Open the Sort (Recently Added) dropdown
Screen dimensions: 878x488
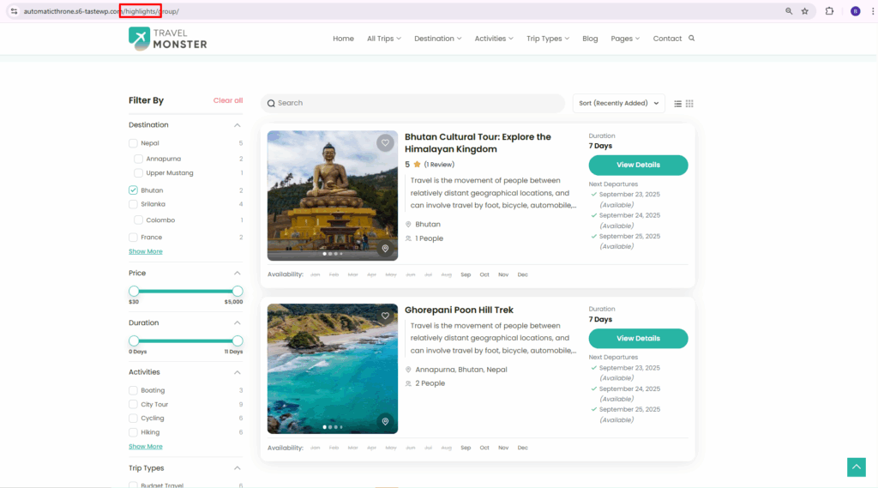point(618,103)
